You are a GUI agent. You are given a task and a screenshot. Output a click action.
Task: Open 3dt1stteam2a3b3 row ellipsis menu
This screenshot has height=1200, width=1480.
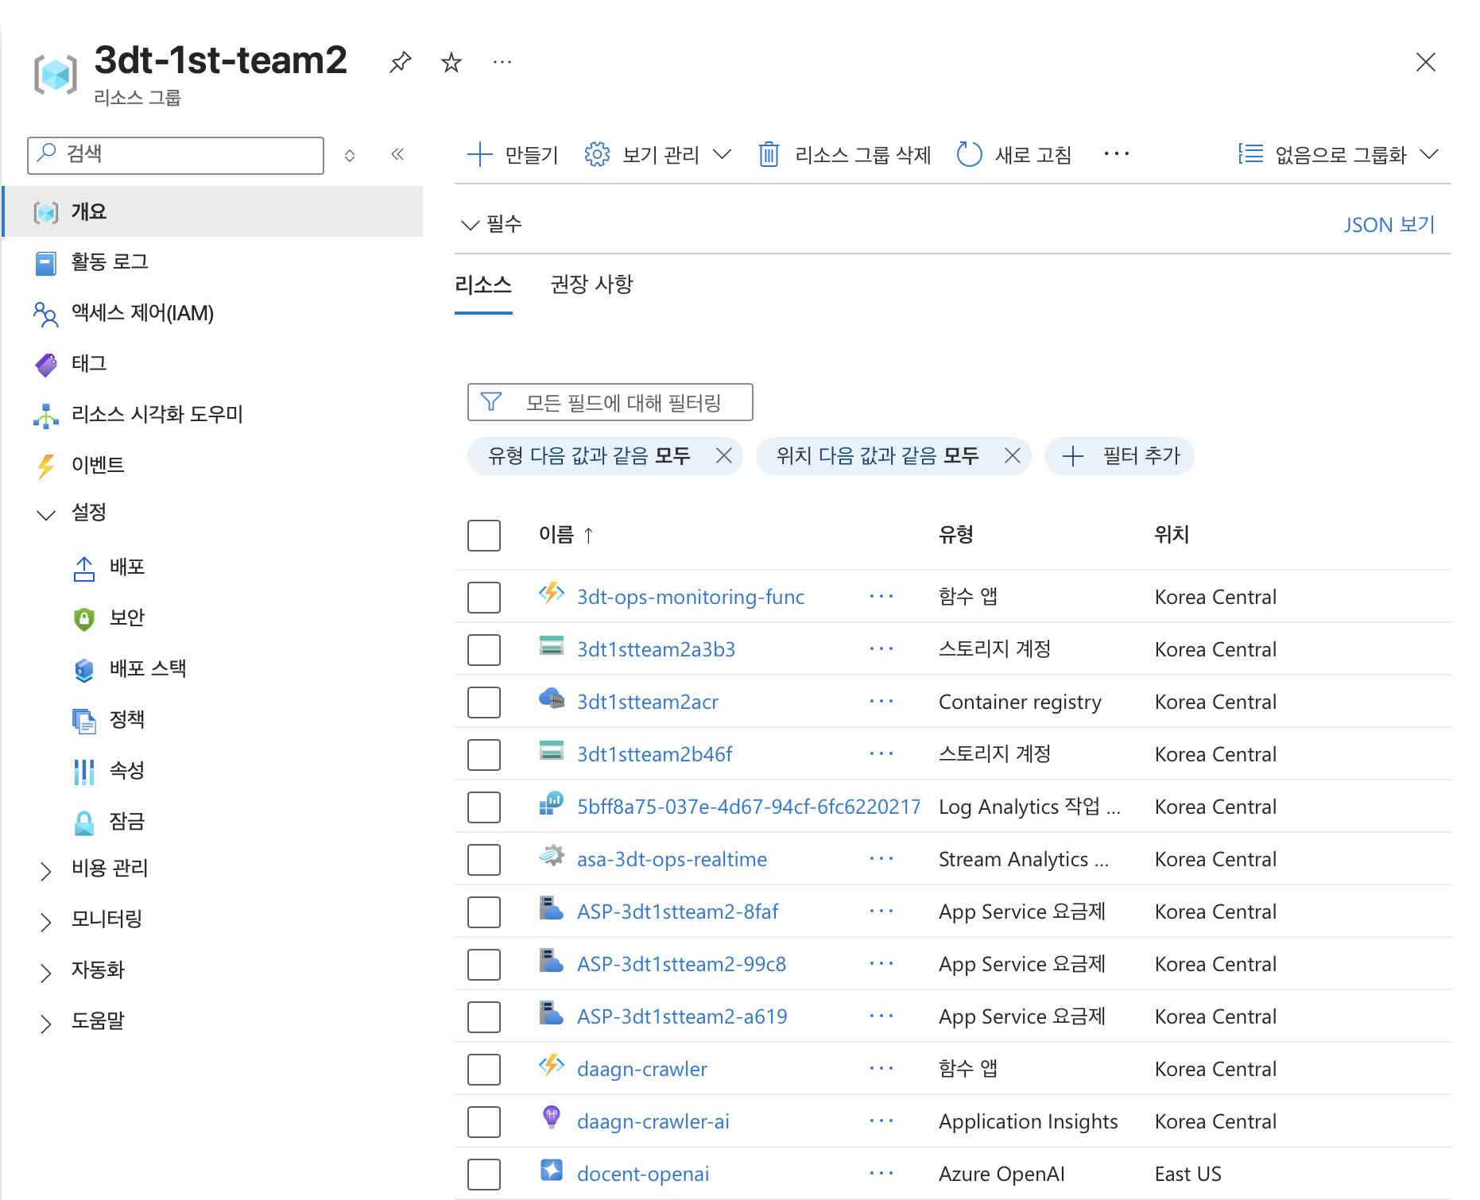[881, 648]
